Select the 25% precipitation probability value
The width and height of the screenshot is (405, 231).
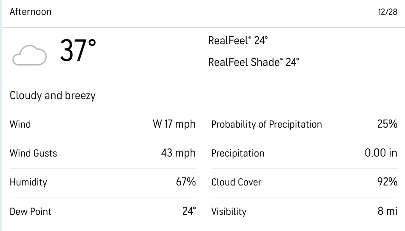[387, 124]
